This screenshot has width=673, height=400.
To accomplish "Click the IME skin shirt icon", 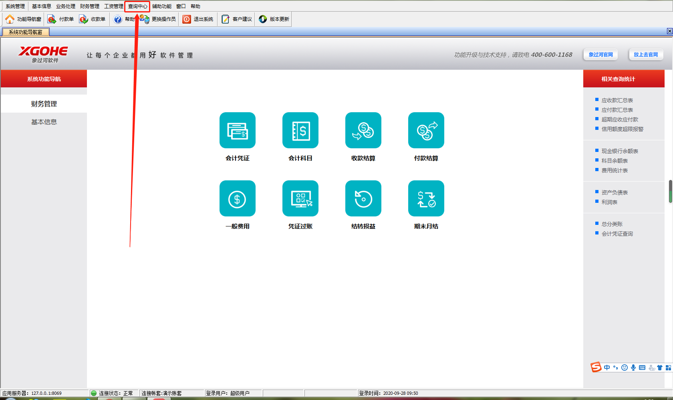I will [x=660, y=368].
